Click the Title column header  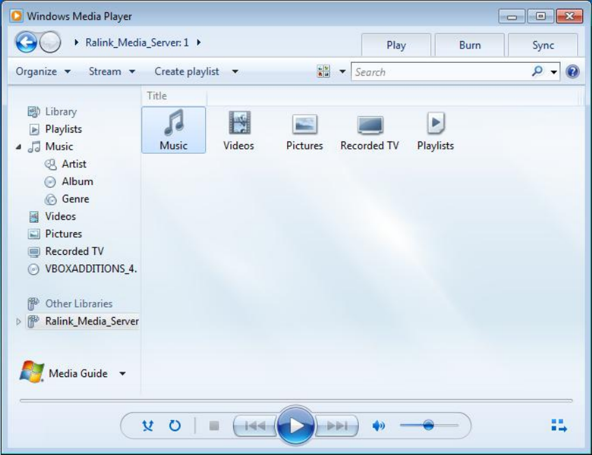click(174, 96)
